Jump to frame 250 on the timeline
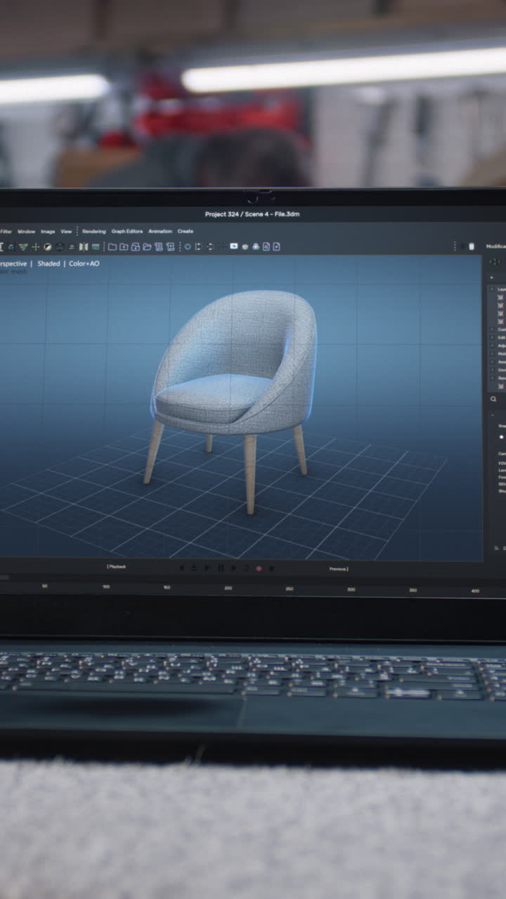Viewport: 506px width, 899px height. (290, 589)
